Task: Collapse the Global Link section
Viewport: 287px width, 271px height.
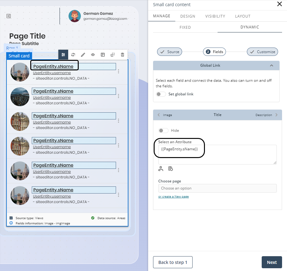Action: click(272, 65)
